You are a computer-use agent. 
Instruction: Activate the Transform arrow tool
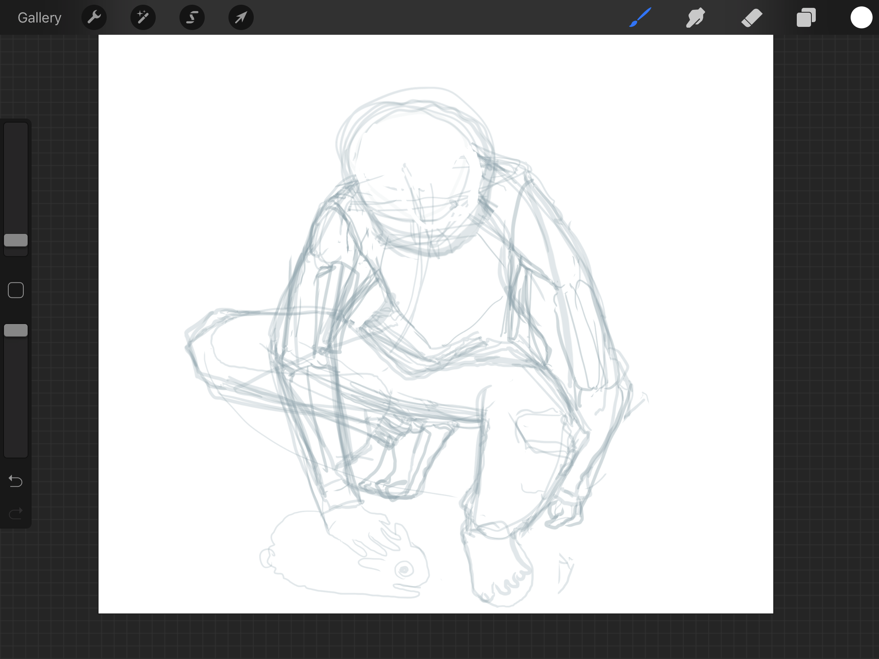click(x=241, y=17)
